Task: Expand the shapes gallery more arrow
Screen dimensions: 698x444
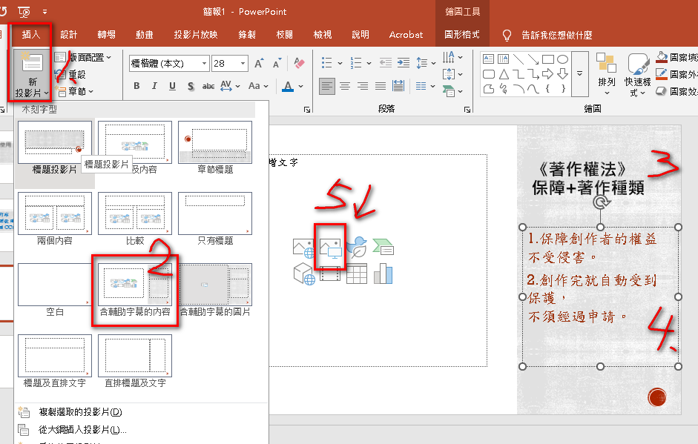Action: [x=579, y=74]
